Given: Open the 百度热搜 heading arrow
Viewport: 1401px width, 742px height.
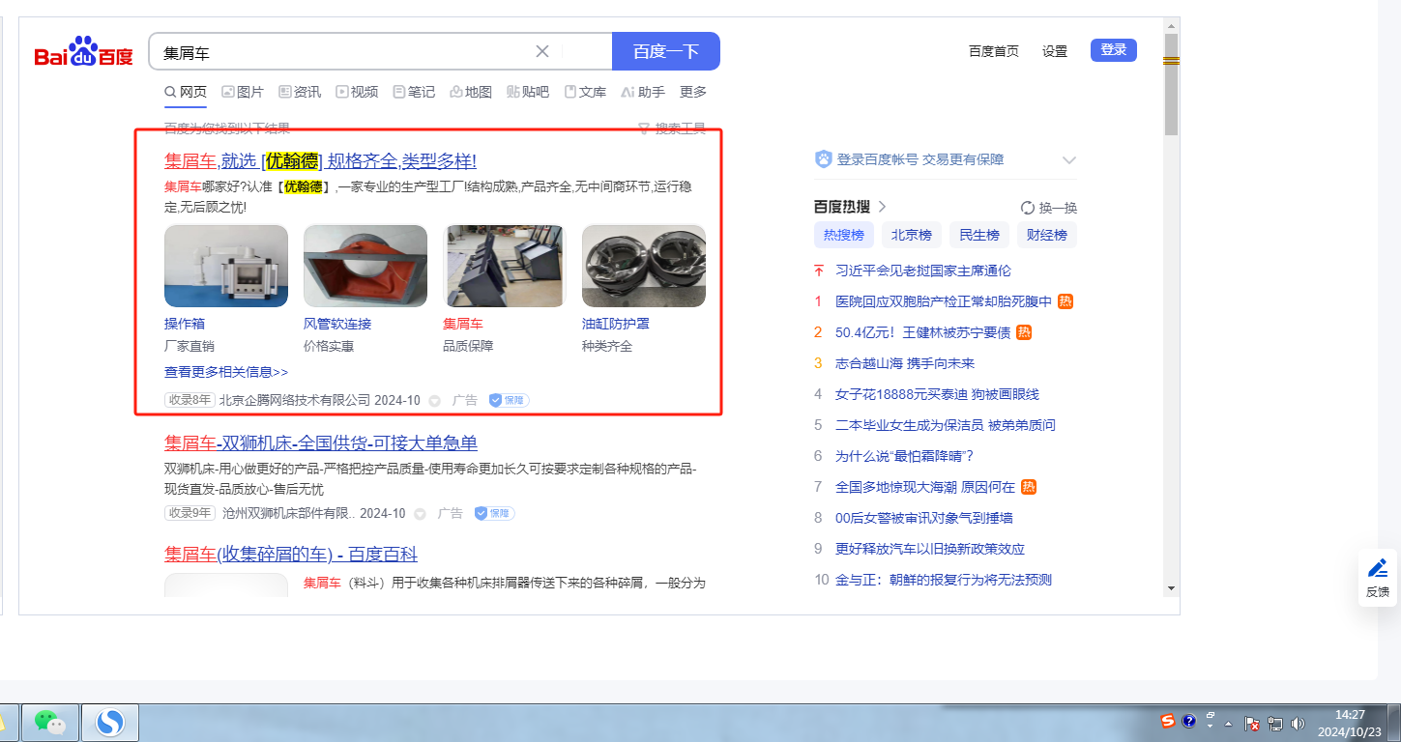Looking at the screenshot, I should (882, 207).
